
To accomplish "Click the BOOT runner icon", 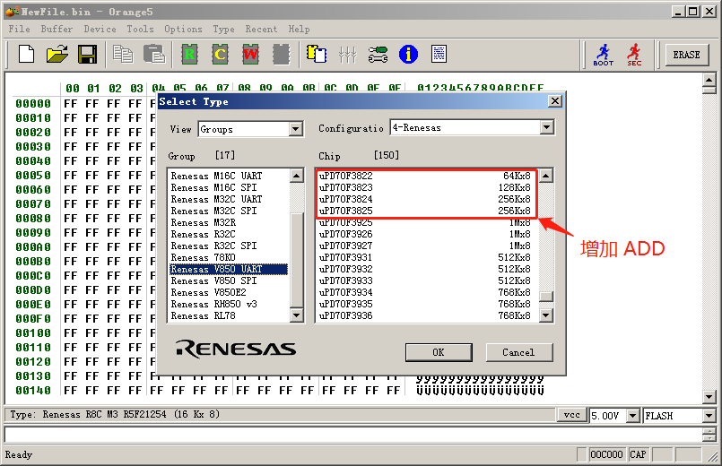I will (x=604, y=55).
